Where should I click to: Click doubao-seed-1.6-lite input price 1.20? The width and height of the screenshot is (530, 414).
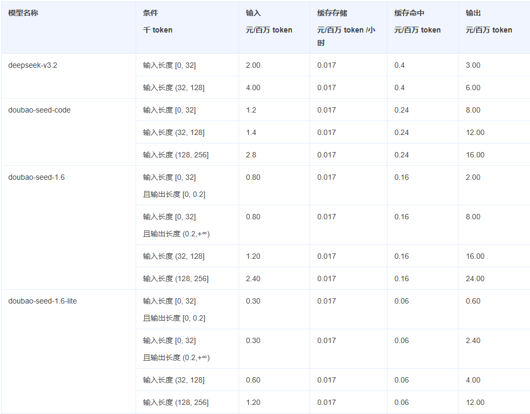click(x=253, y=402)
